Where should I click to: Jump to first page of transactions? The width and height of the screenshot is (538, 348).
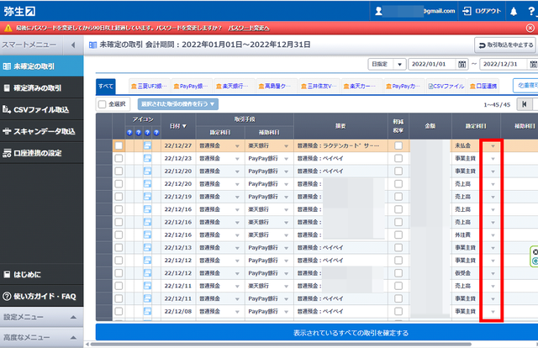pyautogui.click(x=525, y=104)
